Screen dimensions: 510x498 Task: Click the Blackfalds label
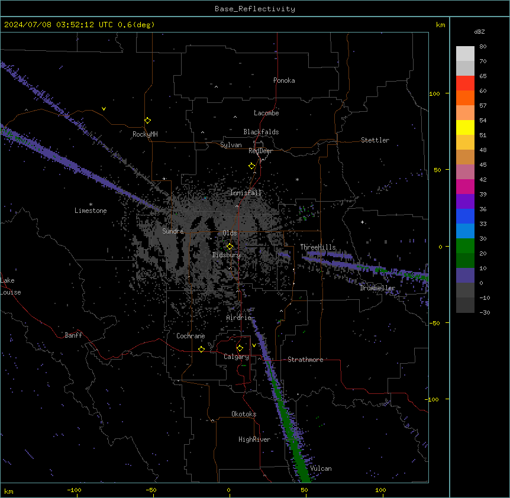click(261, 132)
